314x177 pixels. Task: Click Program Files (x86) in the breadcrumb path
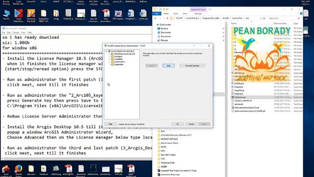(210, 18)
